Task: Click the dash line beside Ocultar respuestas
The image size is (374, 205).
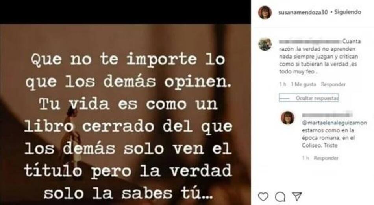Action: (284, 98)
